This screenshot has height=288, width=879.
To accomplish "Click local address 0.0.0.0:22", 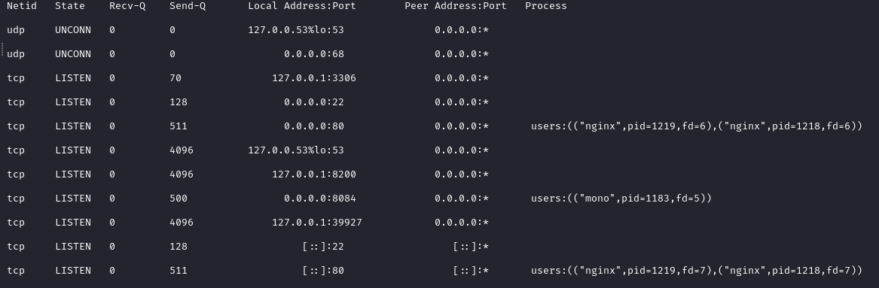I will [314, 102].
